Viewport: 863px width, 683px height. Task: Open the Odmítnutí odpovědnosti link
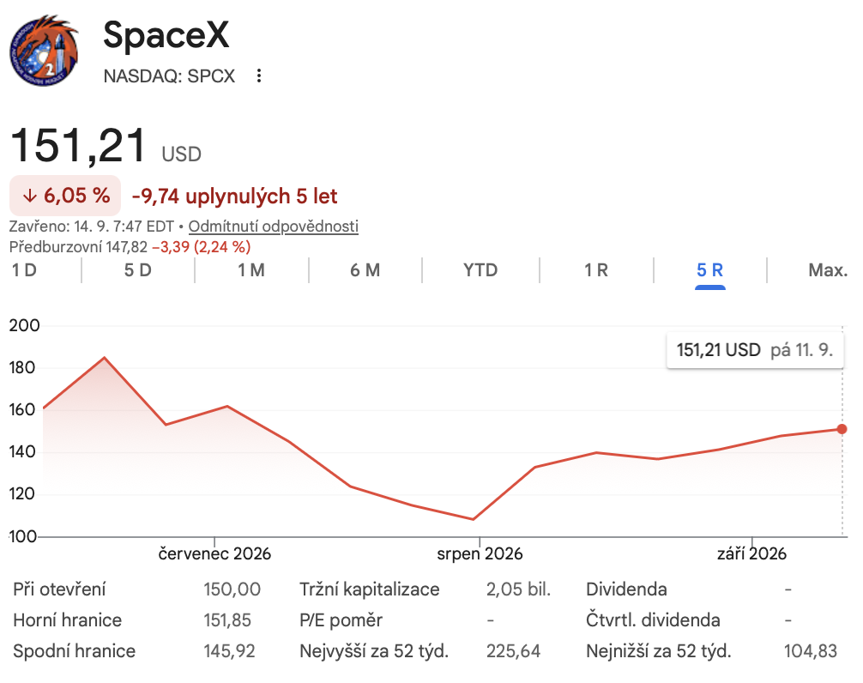tap(274, 227)
